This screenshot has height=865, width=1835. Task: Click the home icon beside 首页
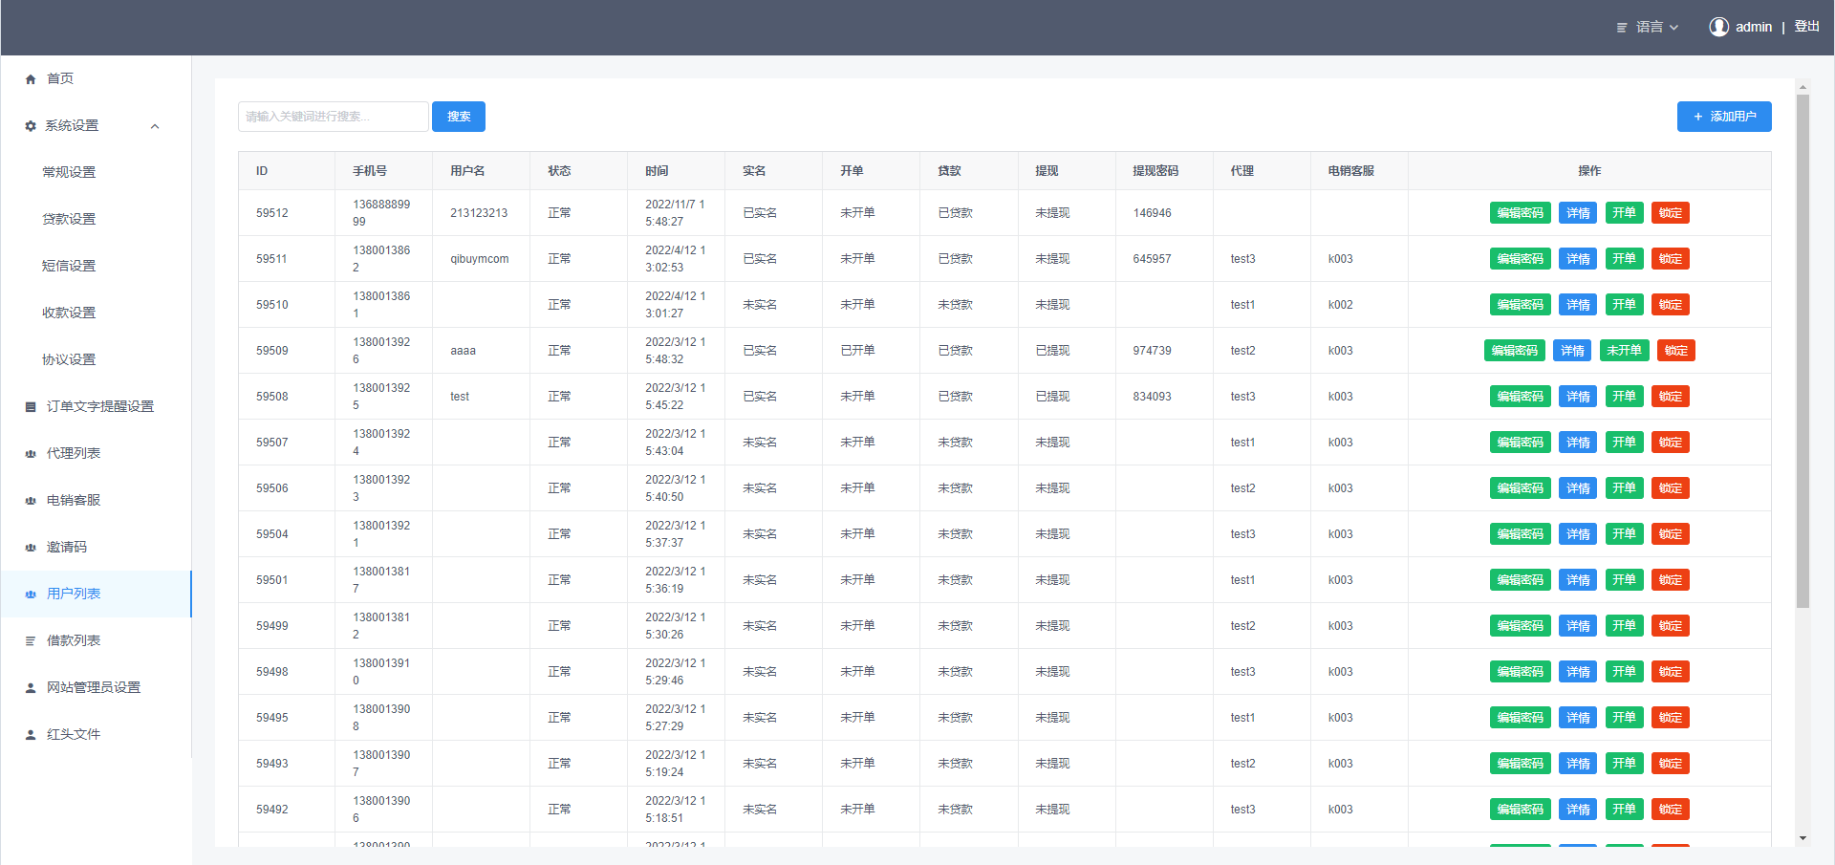click(31, 79)
